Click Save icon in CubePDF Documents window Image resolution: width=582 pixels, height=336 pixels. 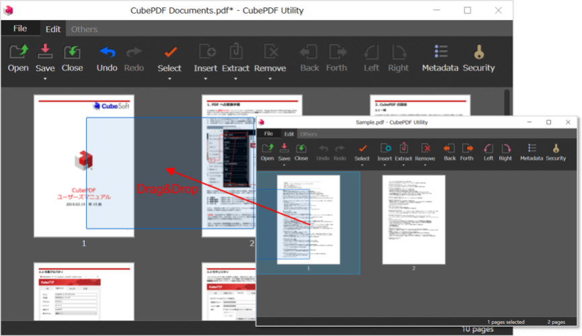(45, 52)
